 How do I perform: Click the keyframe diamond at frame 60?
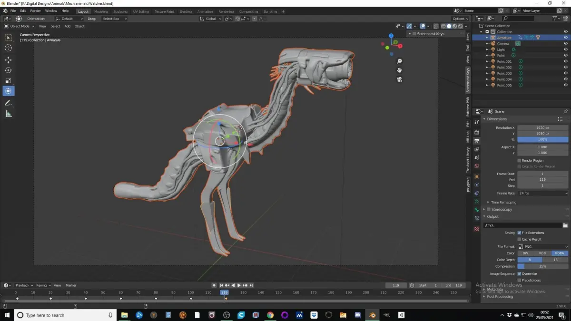pos(121,299)
